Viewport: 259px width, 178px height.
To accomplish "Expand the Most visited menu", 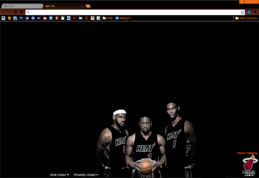I will point(60,175).
